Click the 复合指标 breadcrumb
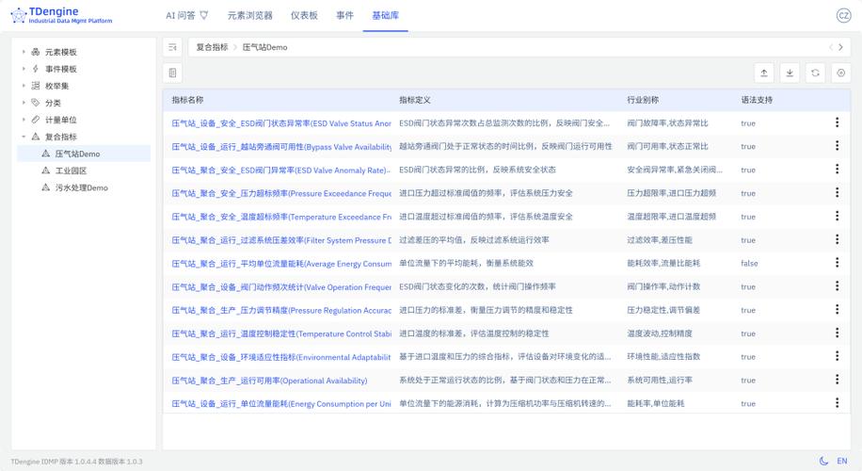862x471 pixels. click(212, 47)
